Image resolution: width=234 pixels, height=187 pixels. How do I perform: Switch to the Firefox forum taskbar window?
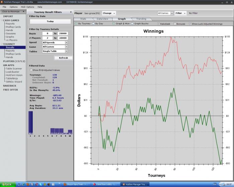[77, 184]
